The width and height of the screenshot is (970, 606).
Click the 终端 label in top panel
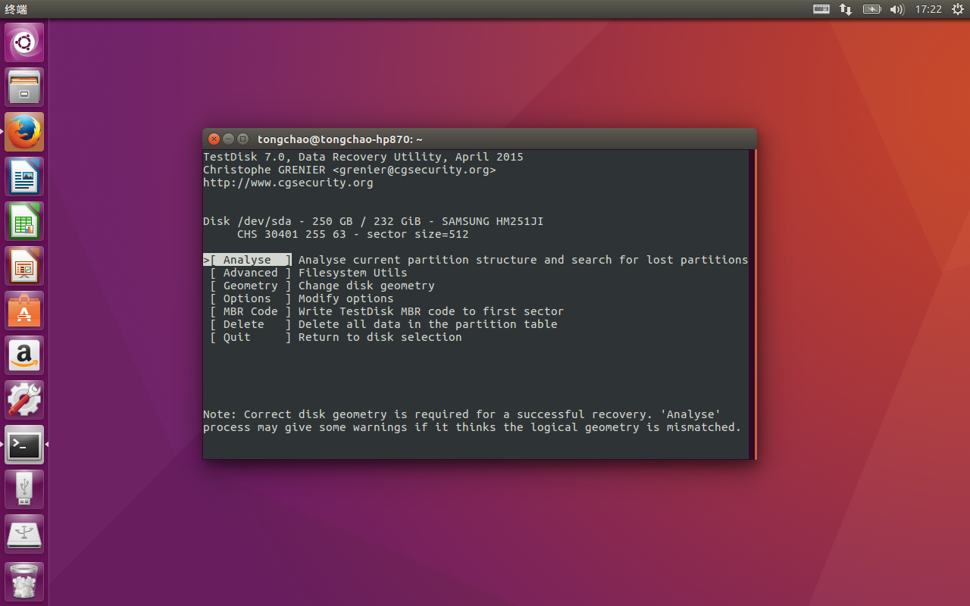[17, 9]
